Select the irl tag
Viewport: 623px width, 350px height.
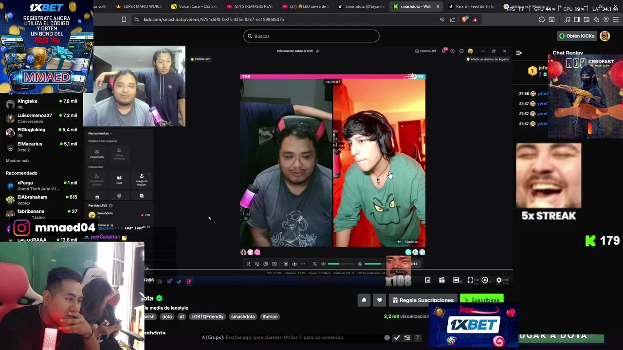182,316
